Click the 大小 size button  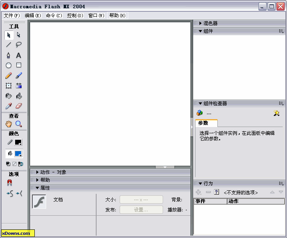tap(141, 200)
